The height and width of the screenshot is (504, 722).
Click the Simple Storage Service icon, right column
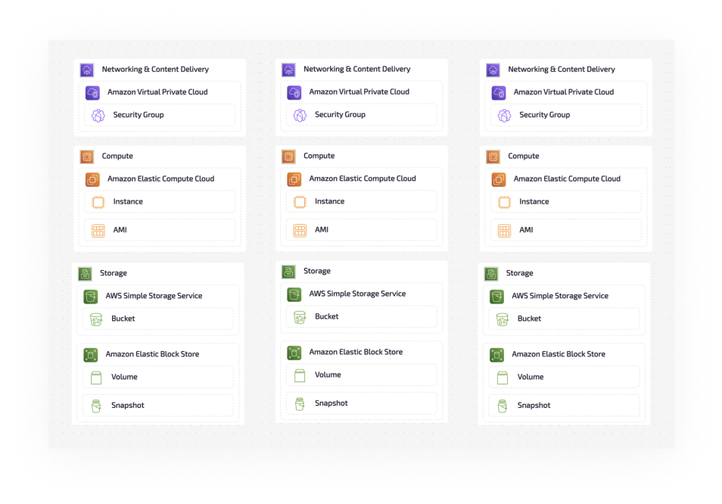[496, 297]
